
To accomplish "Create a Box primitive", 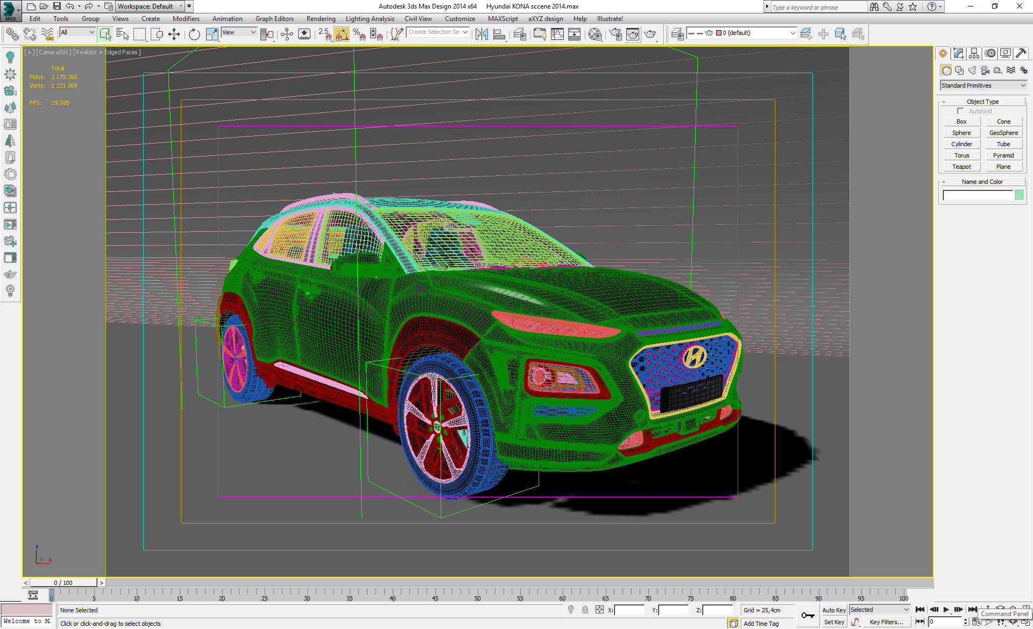I will [x=961, y=121].
